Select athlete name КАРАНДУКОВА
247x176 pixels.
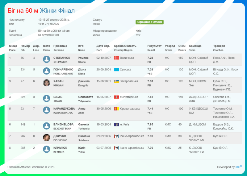click(64, 109)
